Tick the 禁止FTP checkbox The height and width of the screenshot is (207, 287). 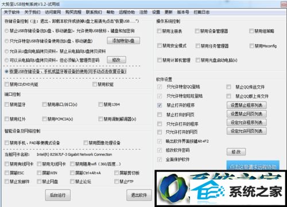117,181
